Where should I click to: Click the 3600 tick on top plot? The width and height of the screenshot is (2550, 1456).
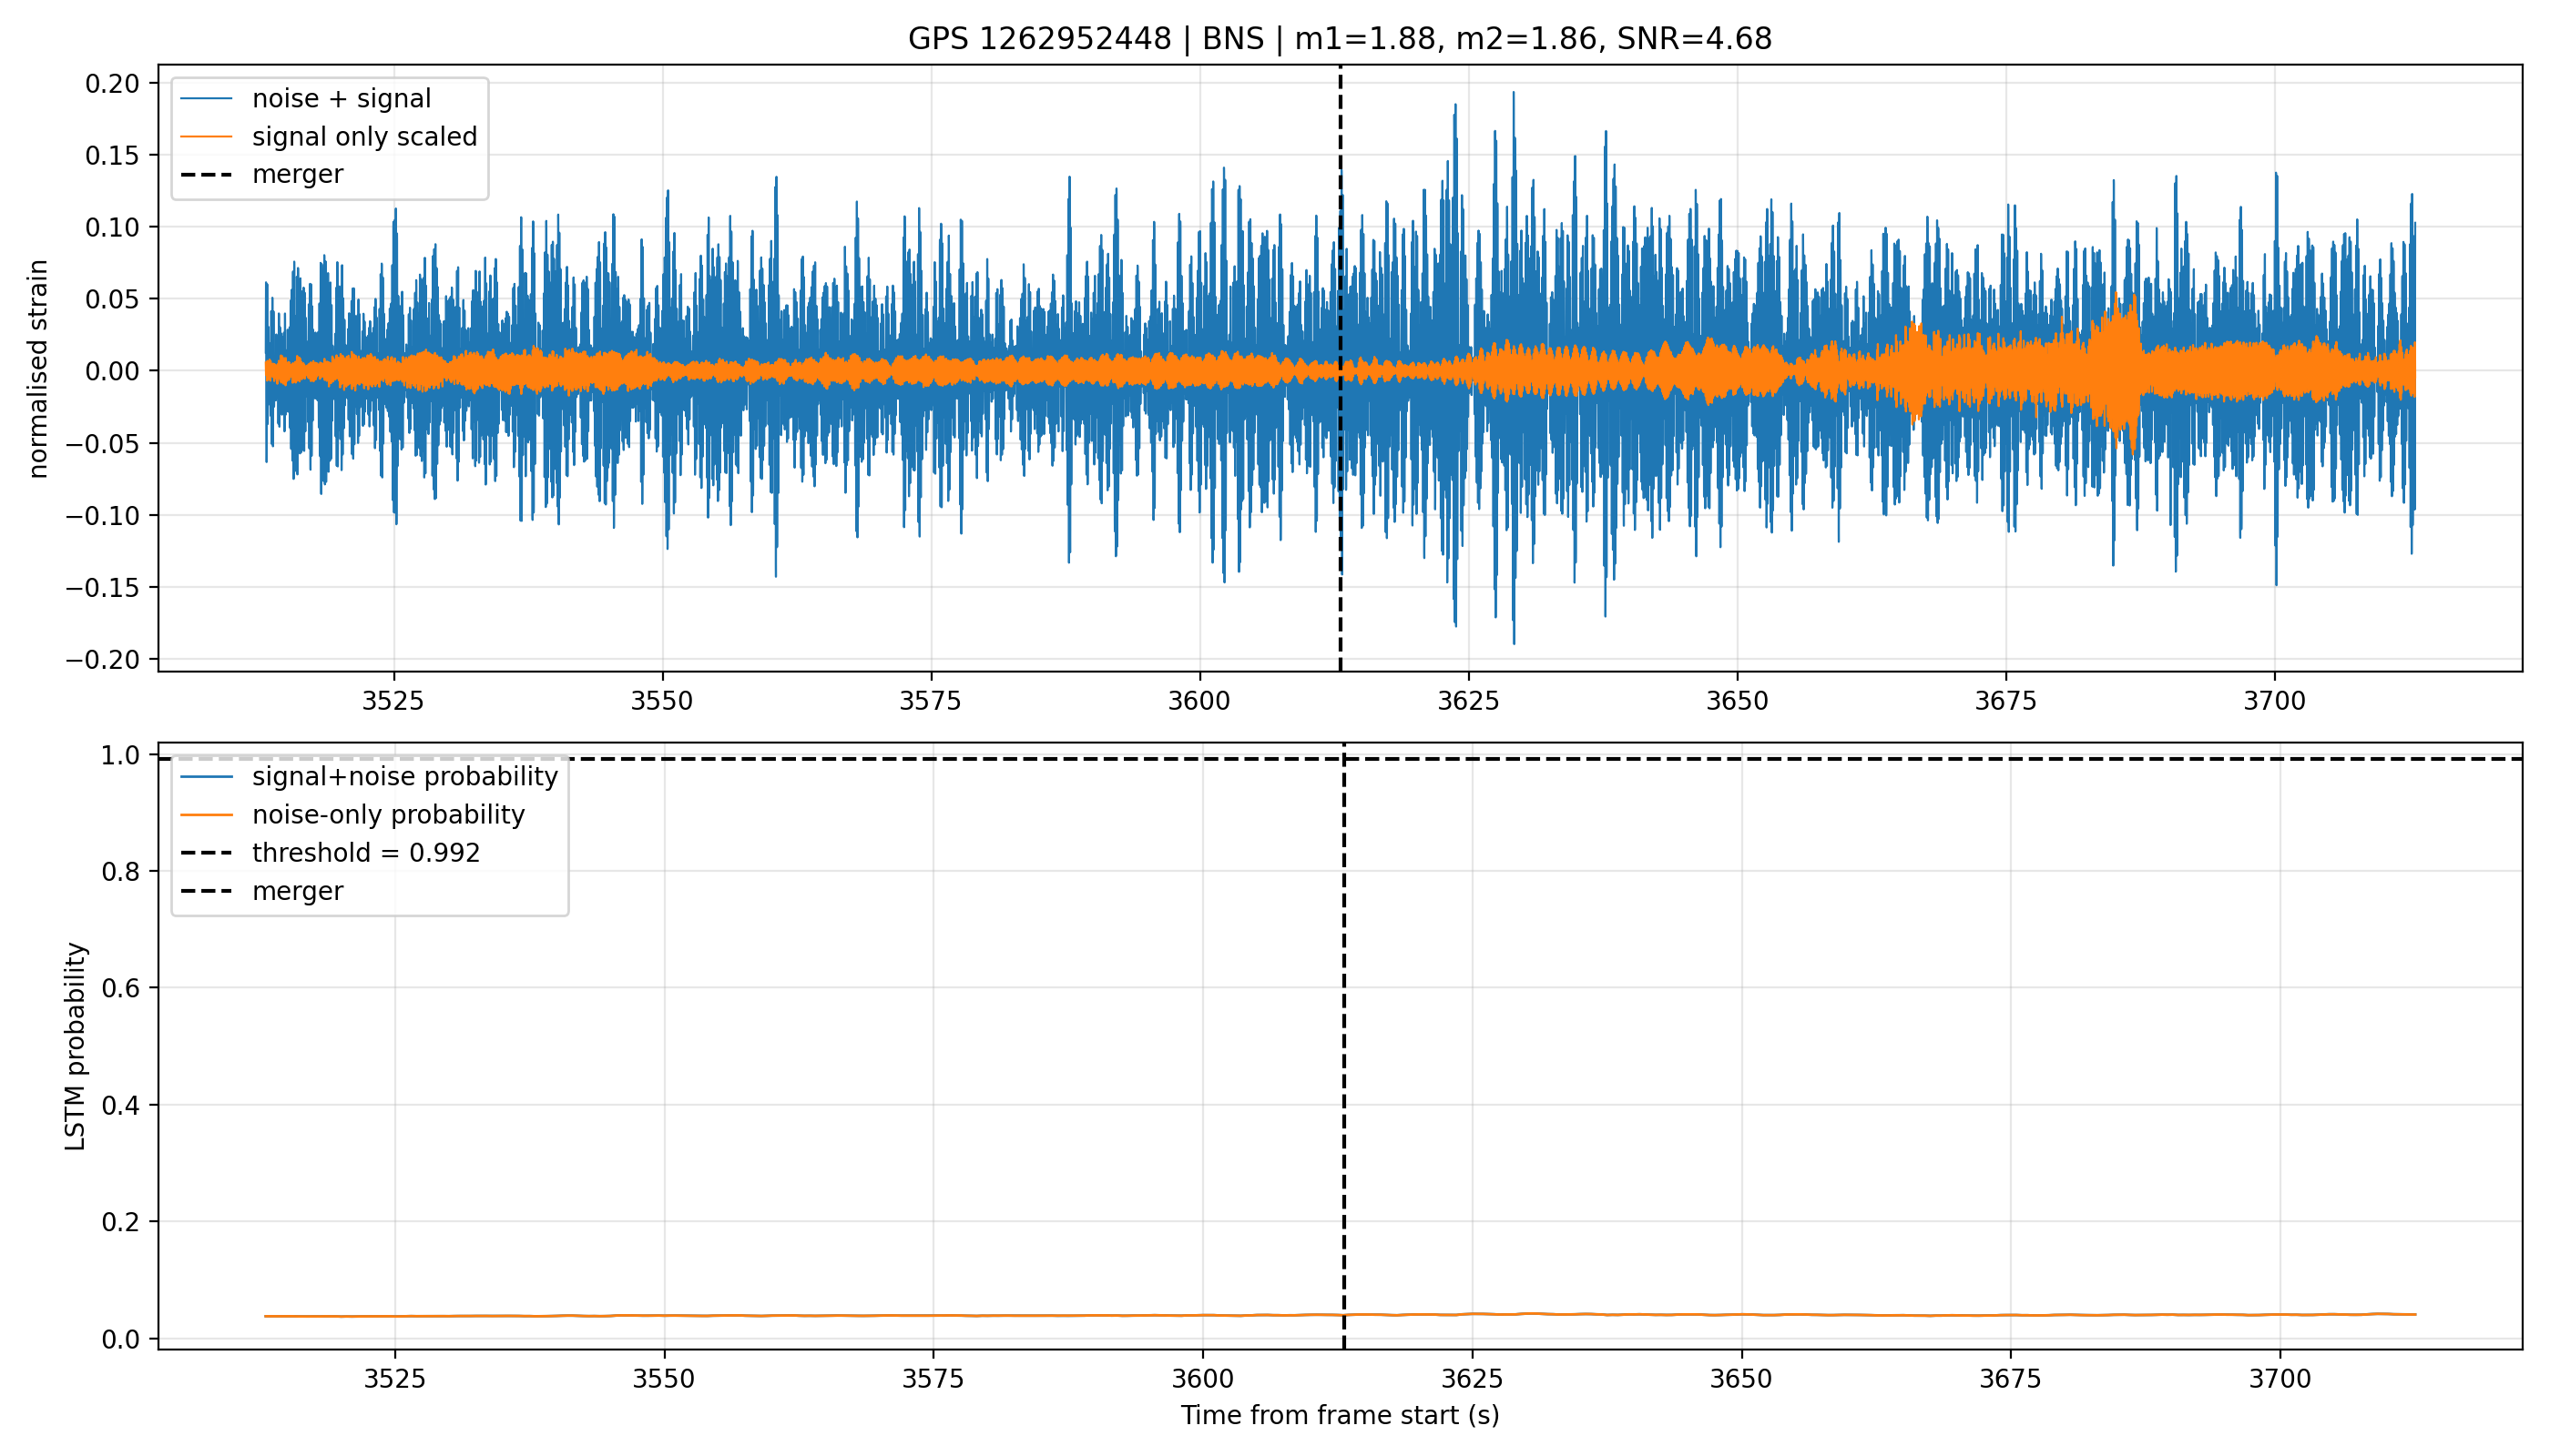click(1198, 701)
